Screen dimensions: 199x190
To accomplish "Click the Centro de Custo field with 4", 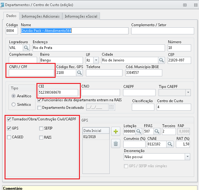I will click(x=174, y=107).
